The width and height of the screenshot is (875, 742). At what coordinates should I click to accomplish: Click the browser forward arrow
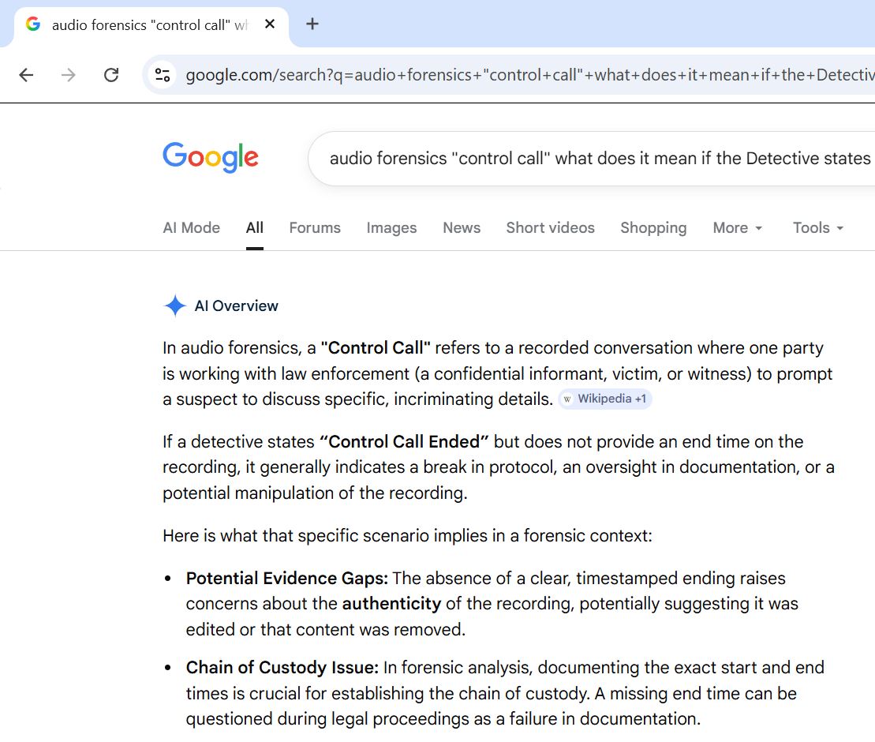[x=69, y=75]
